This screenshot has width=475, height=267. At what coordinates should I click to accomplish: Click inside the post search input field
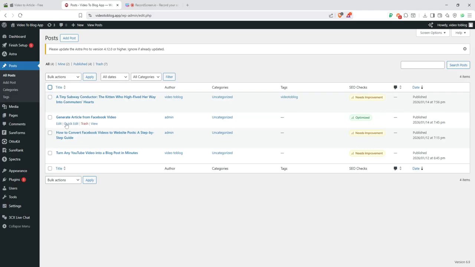coord(422,65)
